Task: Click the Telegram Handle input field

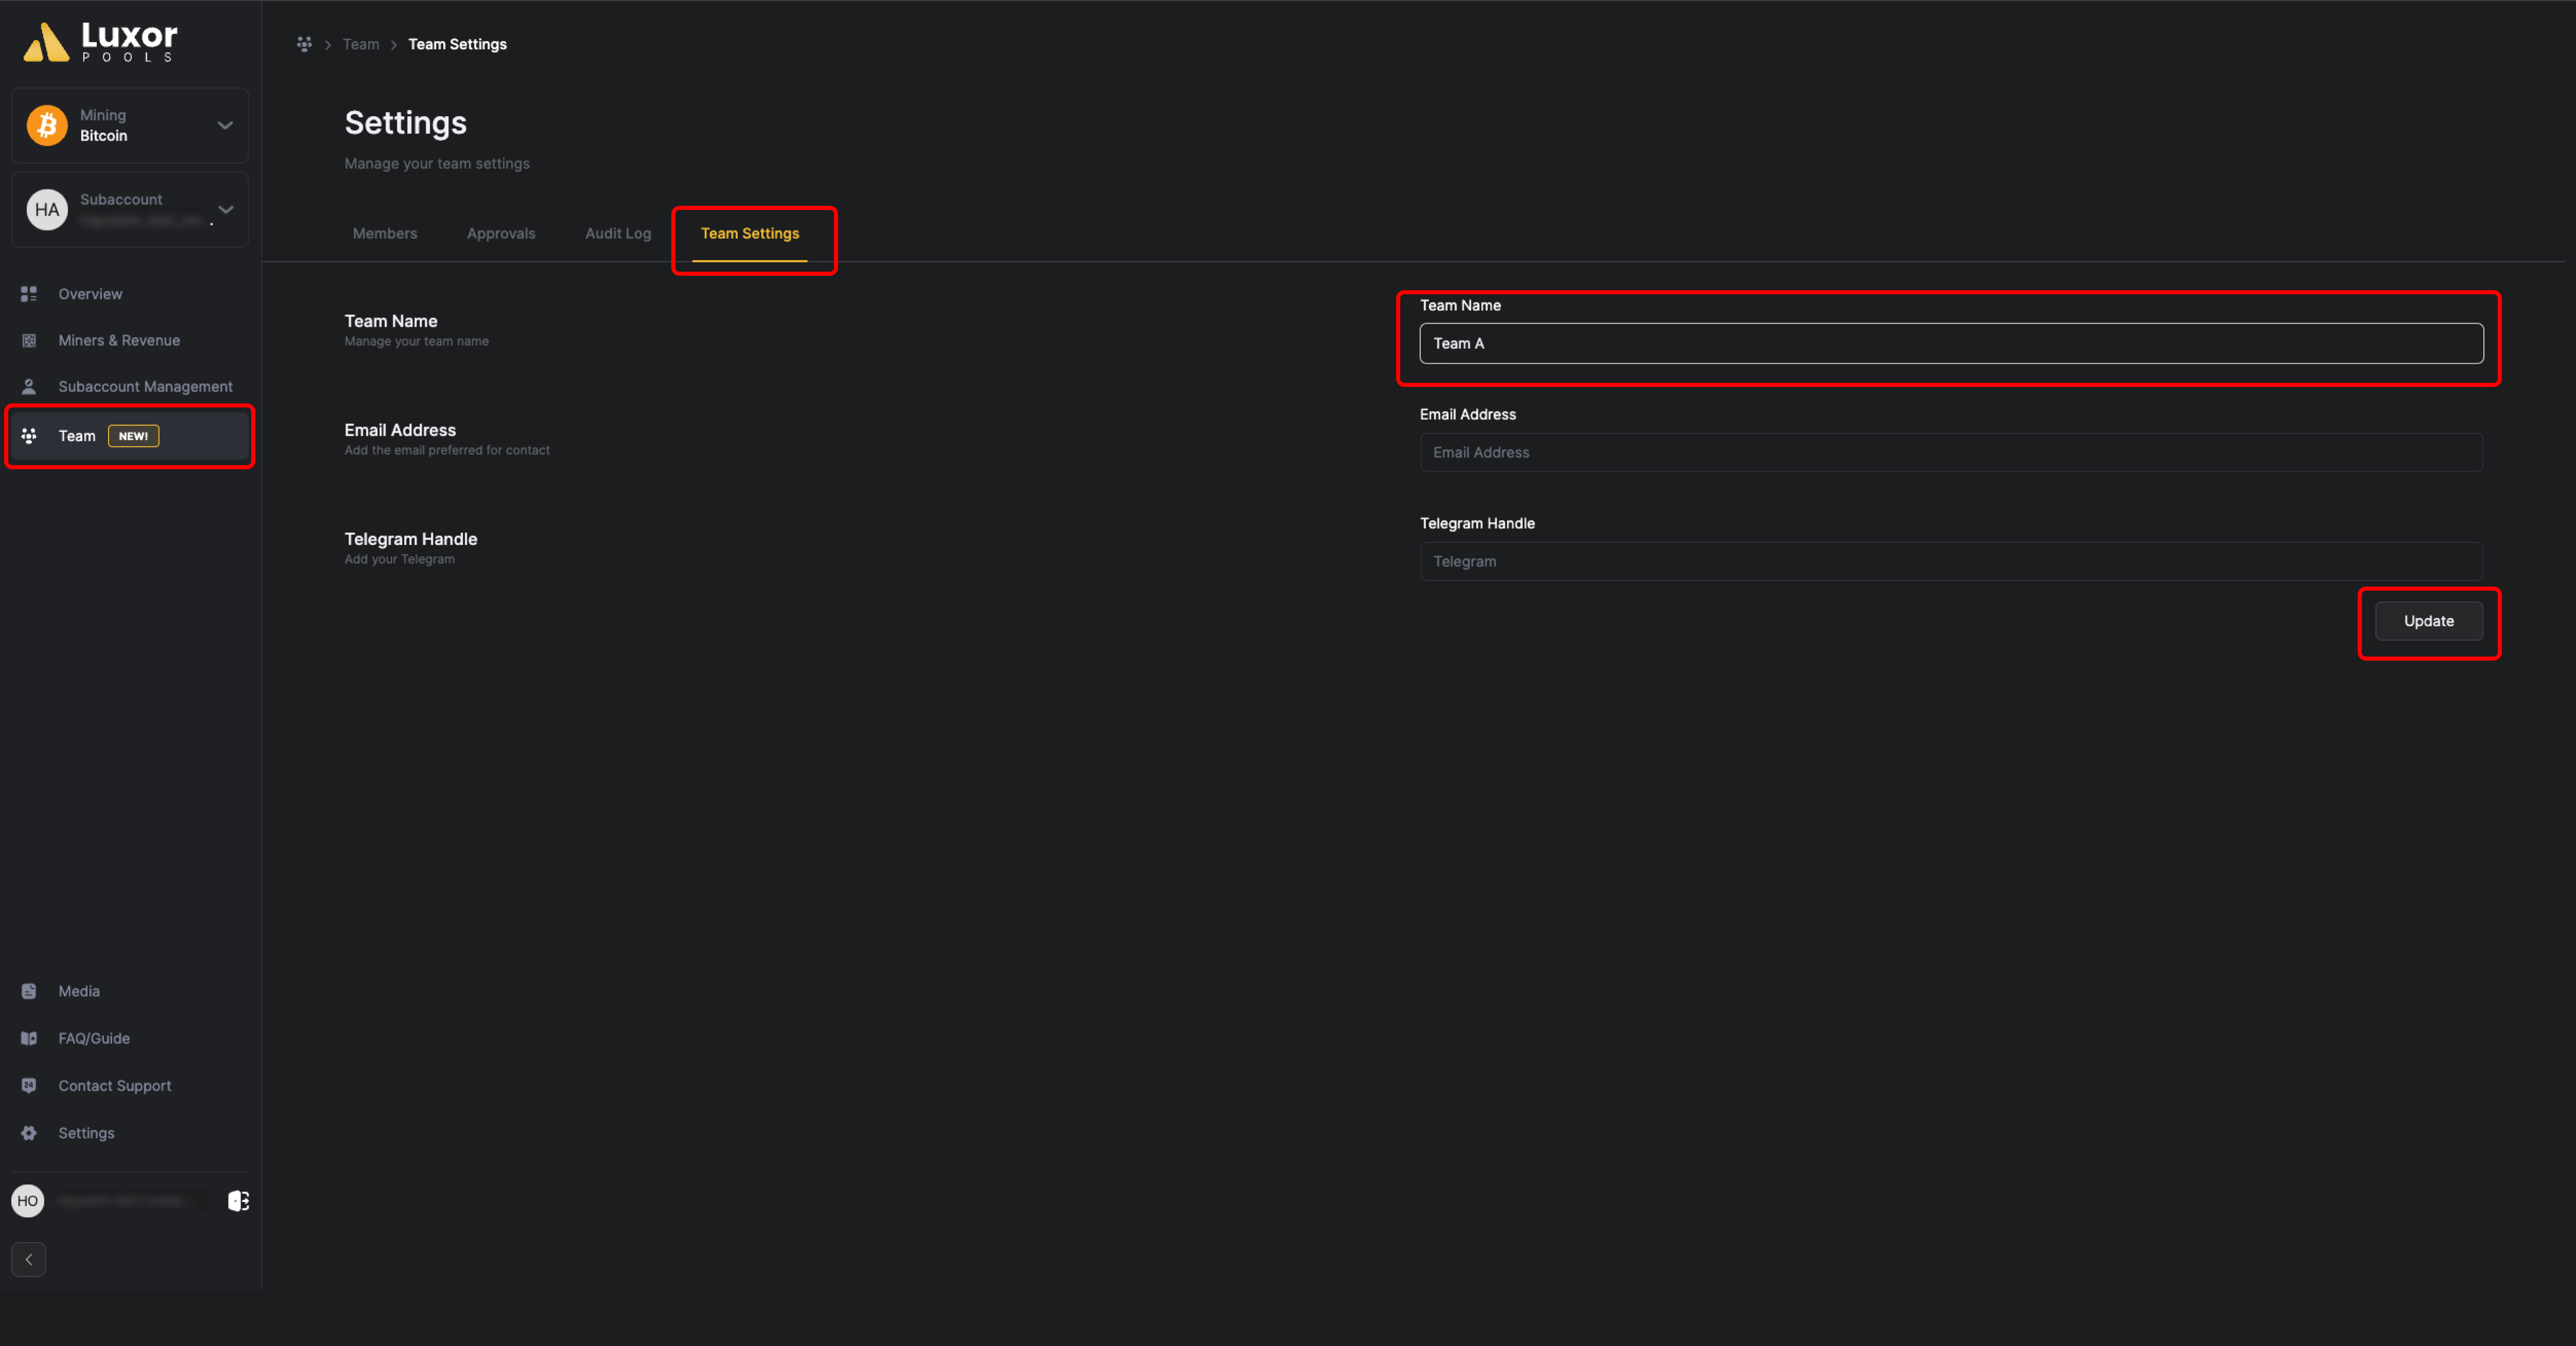Action: (1951, 561)
